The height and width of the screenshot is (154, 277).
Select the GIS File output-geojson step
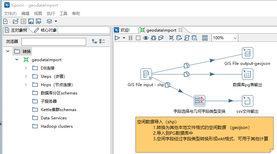point(248,53)
